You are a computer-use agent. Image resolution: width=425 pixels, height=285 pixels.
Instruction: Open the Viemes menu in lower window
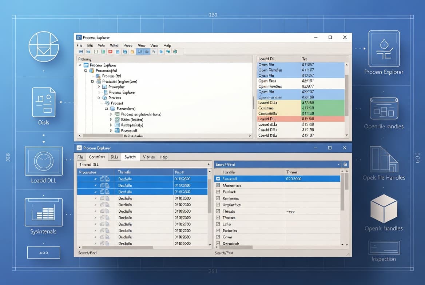(149, 157)
